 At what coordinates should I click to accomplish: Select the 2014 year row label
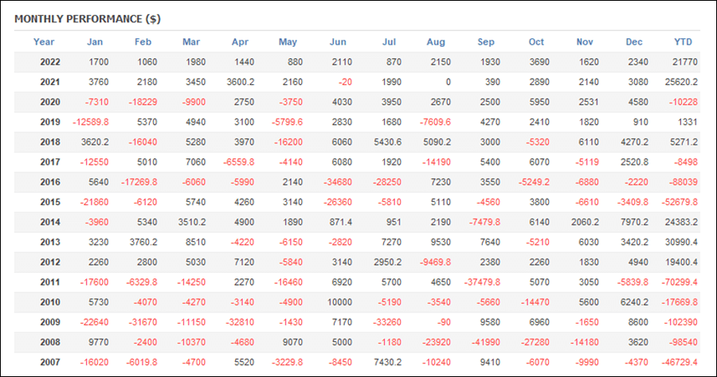pyautogui.click(x=50, y=222)
